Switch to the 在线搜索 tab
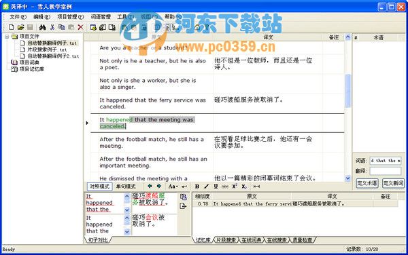Viewport: 408px width, 255px height. (x=277, y=240)
